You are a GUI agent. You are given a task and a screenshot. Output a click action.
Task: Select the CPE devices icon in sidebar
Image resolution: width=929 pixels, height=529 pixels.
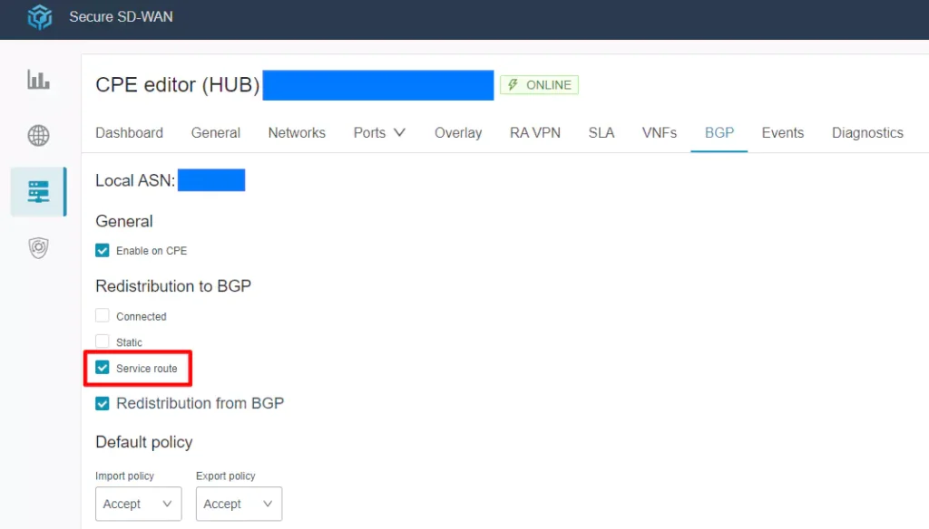(38, 191)
